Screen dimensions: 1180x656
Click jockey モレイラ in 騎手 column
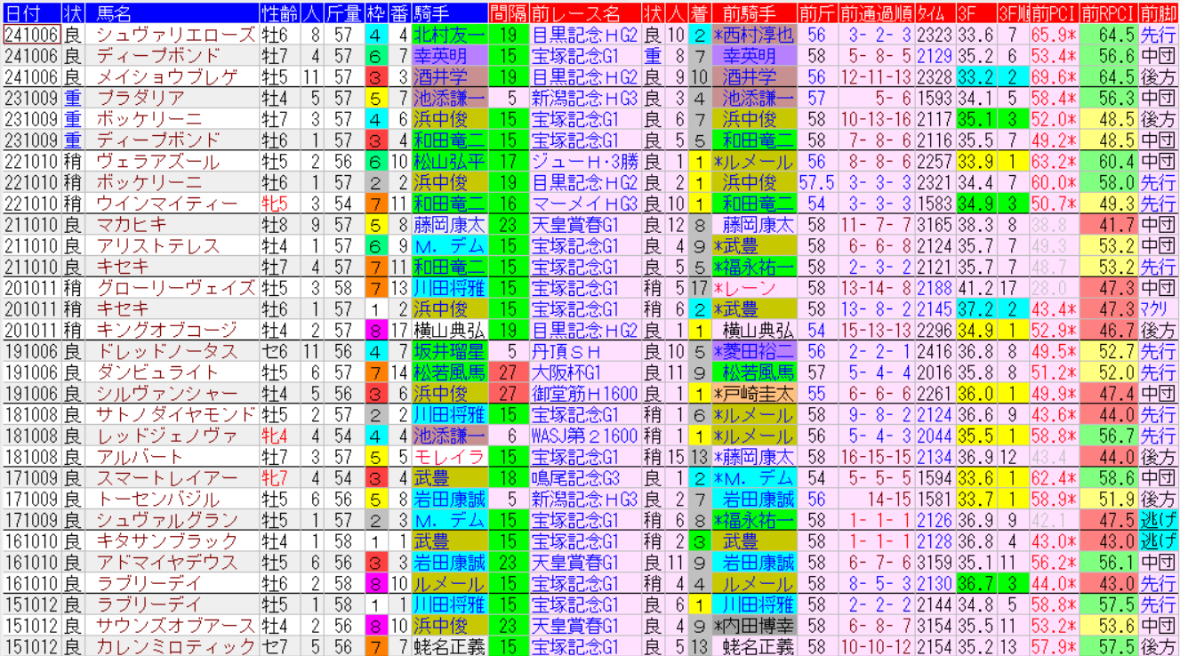coord(449,458)
